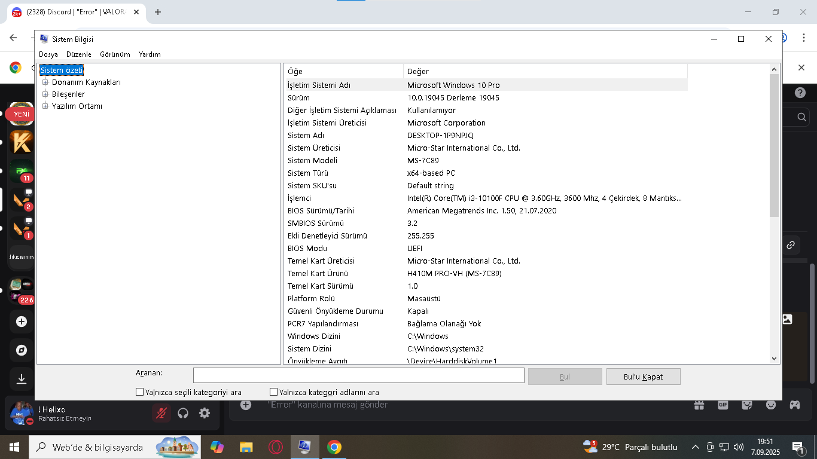Image resolution: width=817 pixels, height=459 pixels.
Task: Enable Yalnızca seçili kategoriyi ara checkbox
Action: click(140, 392)
